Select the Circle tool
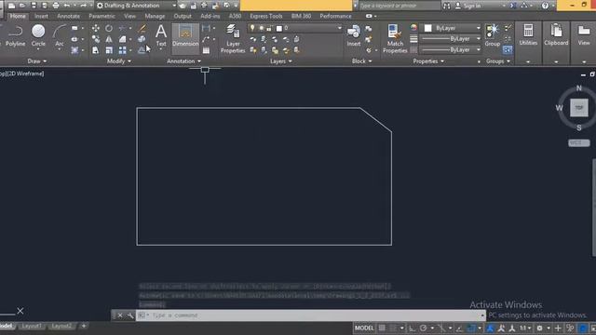The height and width of the screenshot is (335, 596). (38, 35)
